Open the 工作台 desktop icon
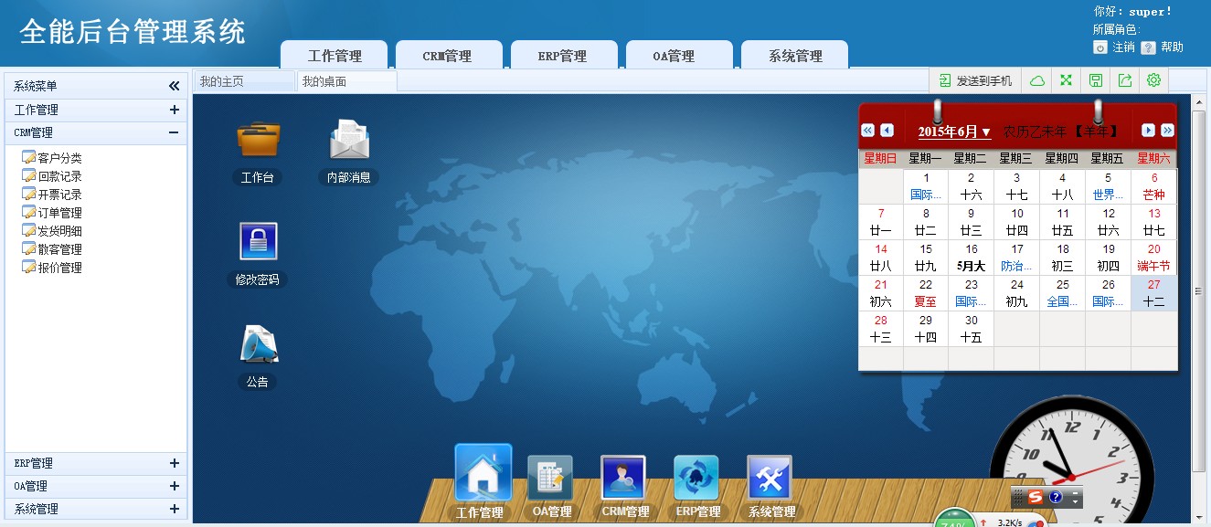 pyautogui.click(x=258, y=142)
